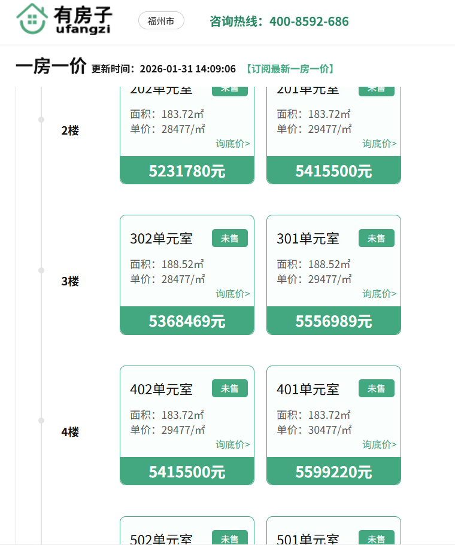Ask floor price for 302单元室
Image resolution: width=455 pixels, height=545 pixels.
click(233, 294)
